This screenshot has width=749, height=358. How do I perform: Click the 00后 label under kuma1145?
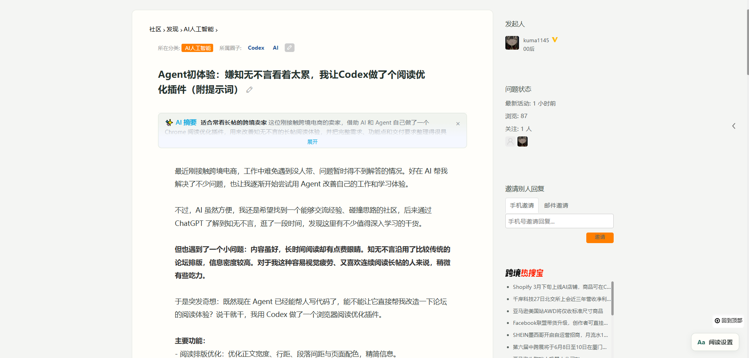tap(529, 49)
